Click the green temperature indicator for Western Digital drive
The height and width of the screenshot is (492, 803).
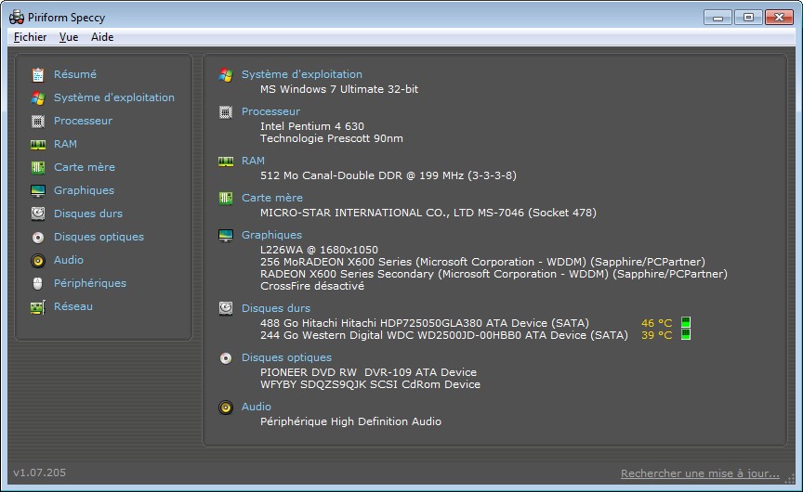click(686, 334)
